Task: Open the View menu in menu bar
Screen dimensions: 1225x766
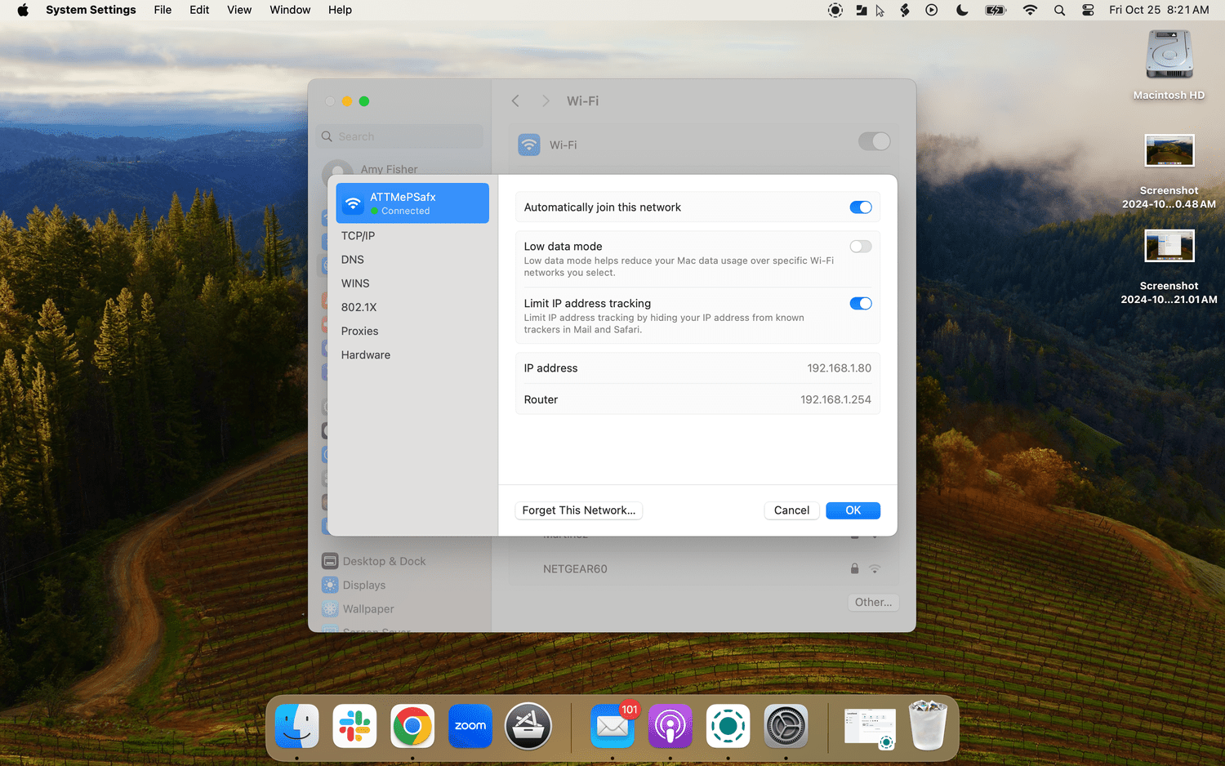Action: [239, 10]
